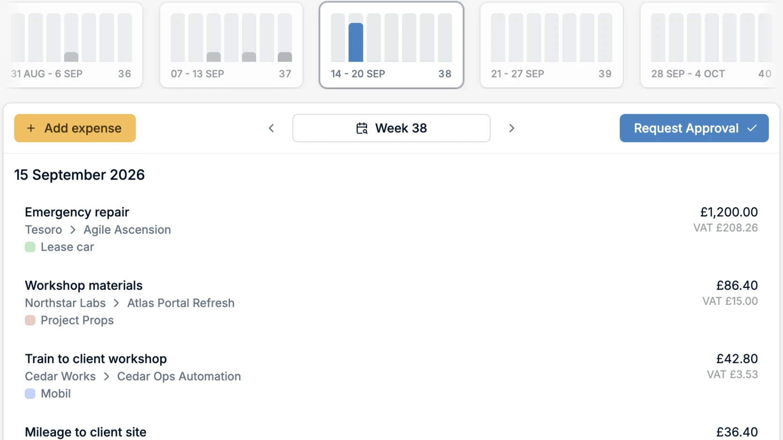
Task: Click the Lease car category label
Action: (67, 247)
